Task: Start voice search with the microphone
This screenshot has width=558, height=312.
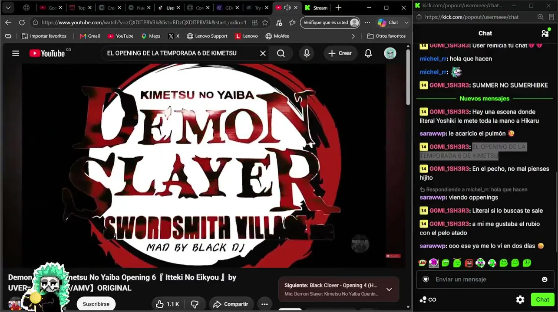Action: tap(307, 53)
